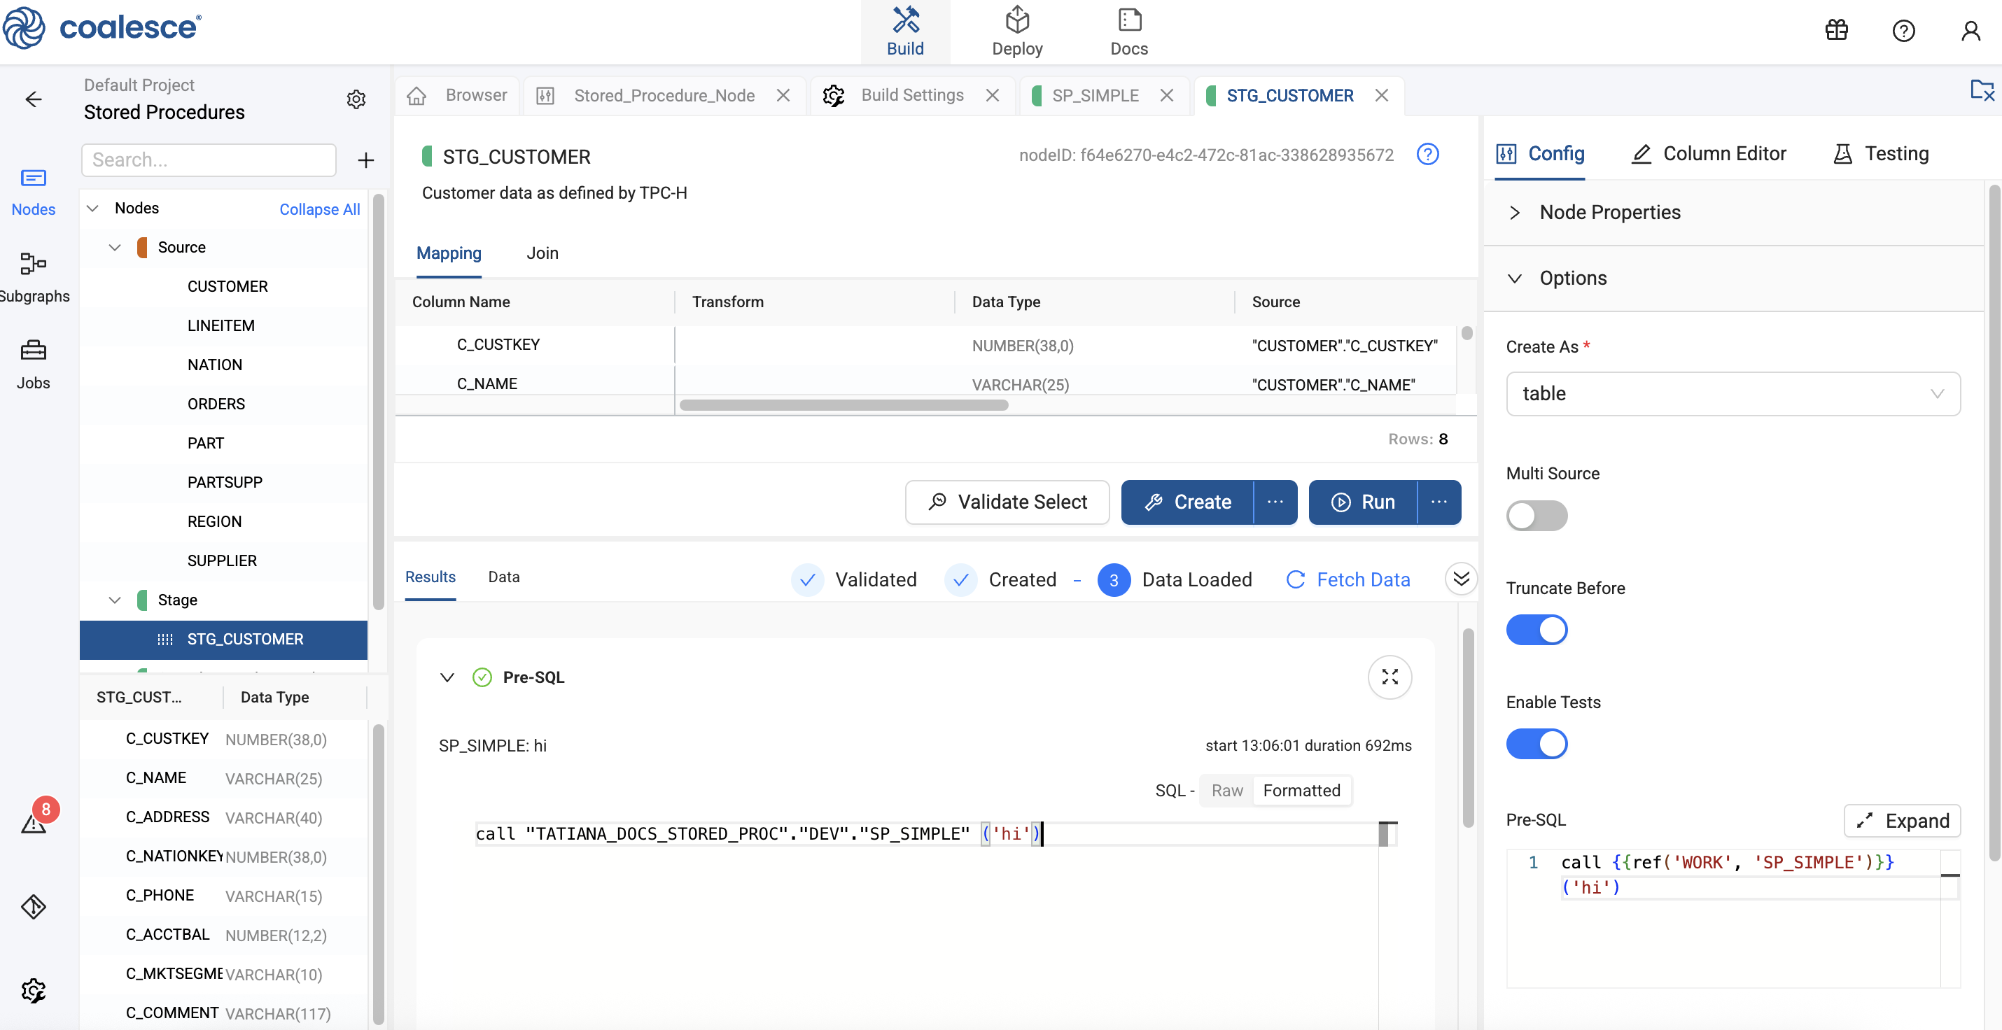Toggle the Truncate Before switch

point(1536,630)
